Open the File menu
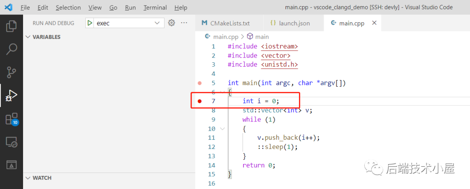 [x=25, y=7]
